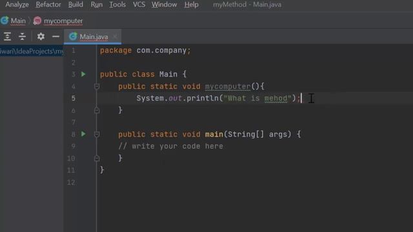The image size is (413, 232).
Task: Open the Tools menu
Action: [x=117, y=5]
